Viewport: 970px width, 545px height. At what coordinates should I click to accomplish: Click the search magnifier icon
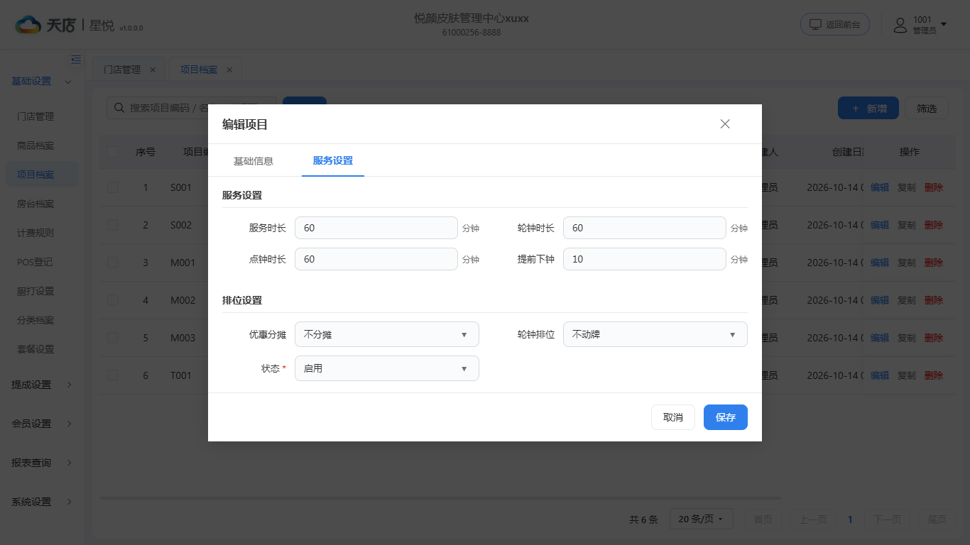tap(119, 108)
